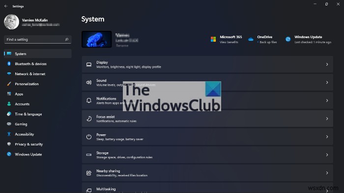Image resolution: width=344 pixels, height=193 pixels.
Task: Click the Power icon
Action: pyautogui.click(x=89, y=137)
